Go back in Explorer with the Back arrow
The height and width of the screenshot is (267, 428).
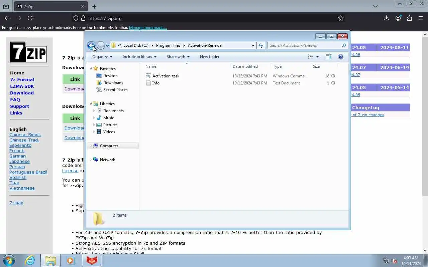91,45
